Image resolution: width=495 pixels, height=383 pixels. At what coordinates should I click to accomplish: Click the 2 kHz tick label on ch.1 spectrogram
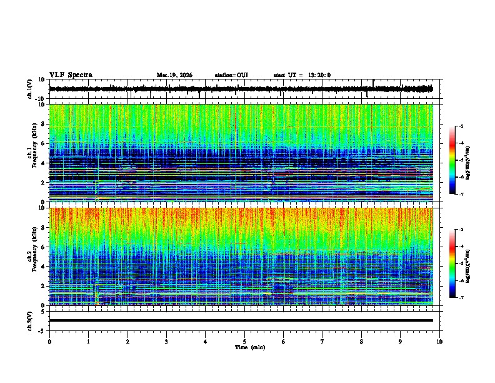click(43, 183)
